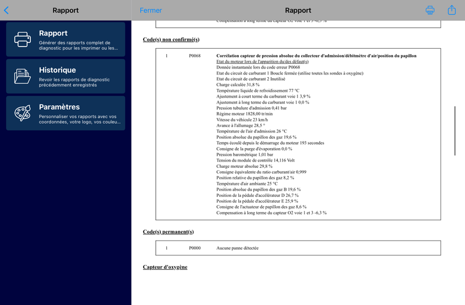
Task: Open Paramètres to customize reports
Action: click(65, 113)
